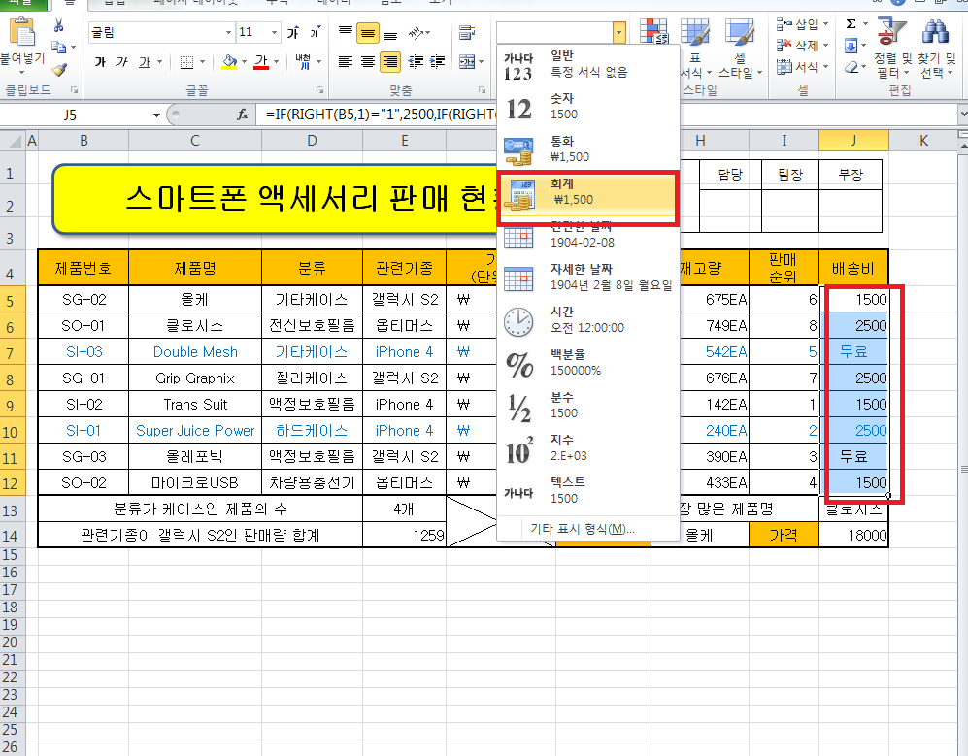Viewport: 968px width, 756px height.
Task: Open 기타 표시 형식 (More Number Formats)
Action: click(582, 529)
